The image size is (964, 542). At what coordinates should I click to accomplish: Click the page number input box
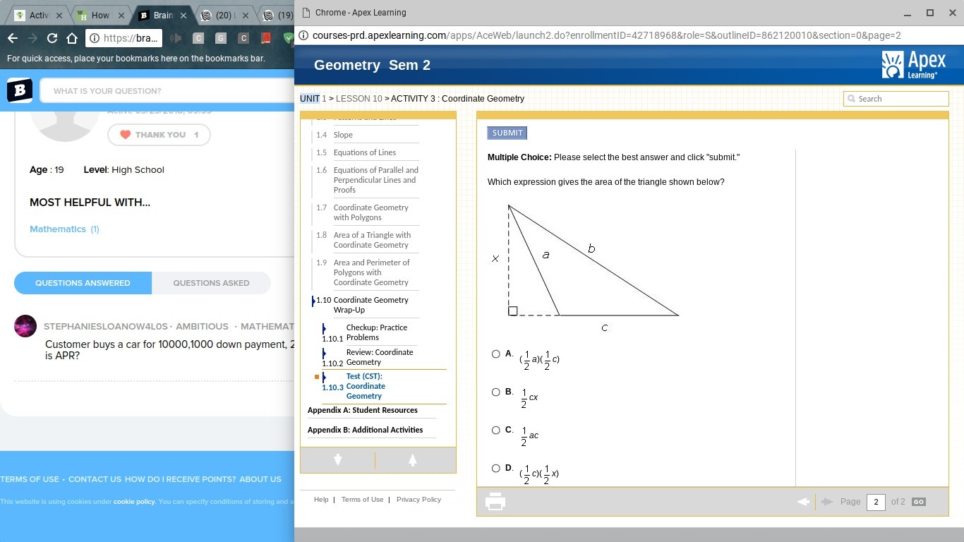click(876, 502)
